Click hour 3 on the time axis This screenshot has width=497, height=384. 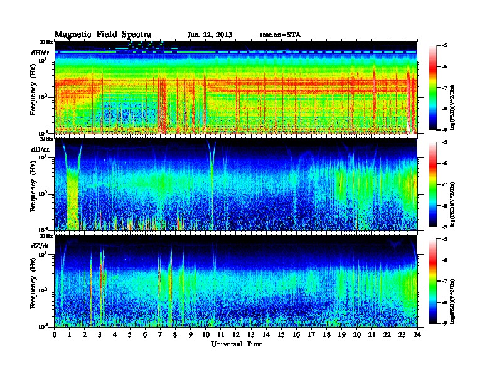(100, 334)
